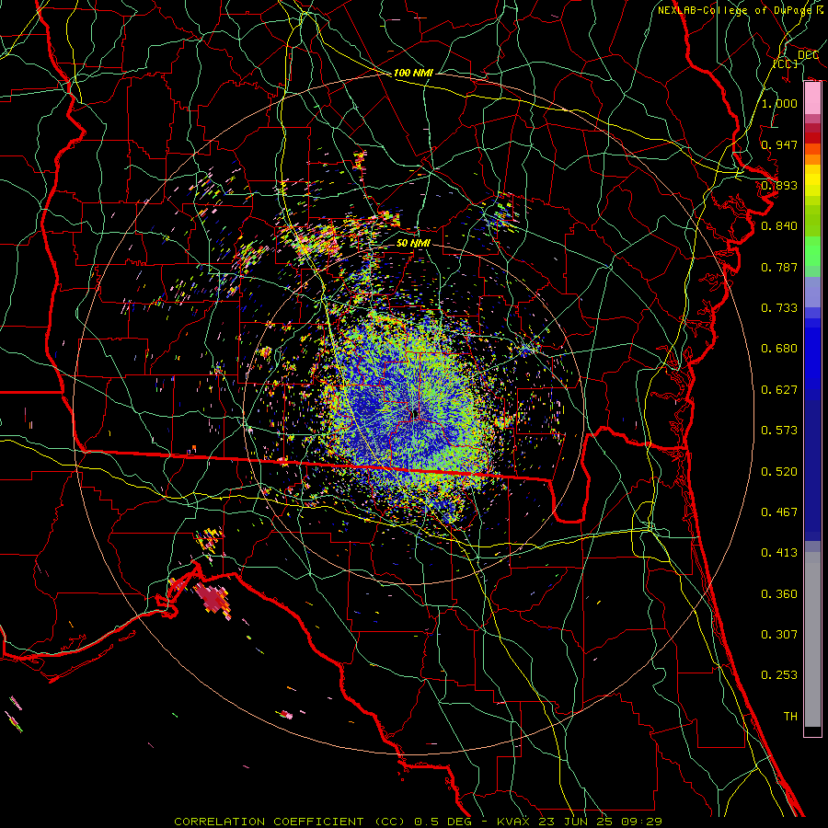
Task: Click the 0.840 legend value
Action: (779, 226)
